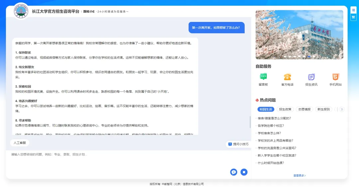Open the 手机网站 HTML5 mobile site icon
The image size is (359, 187).
click(x=335, y=77)
